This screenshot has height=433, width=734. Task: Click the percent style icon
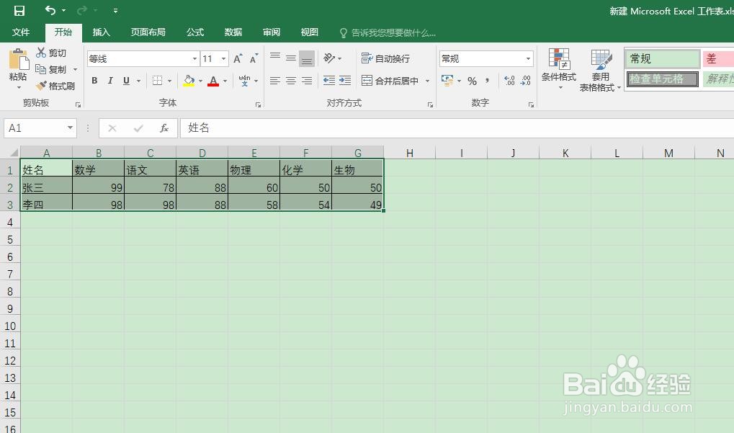pos(473,81)
